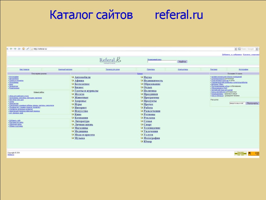
Task: Open the Увлечения catalog category
Action: [x=151, y=131]
